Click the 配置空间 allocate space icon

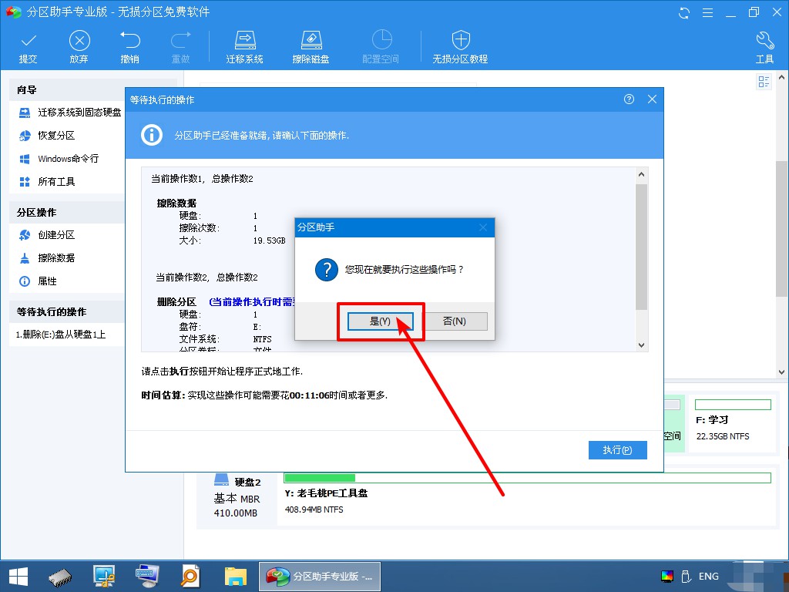(x=381, y=48)
